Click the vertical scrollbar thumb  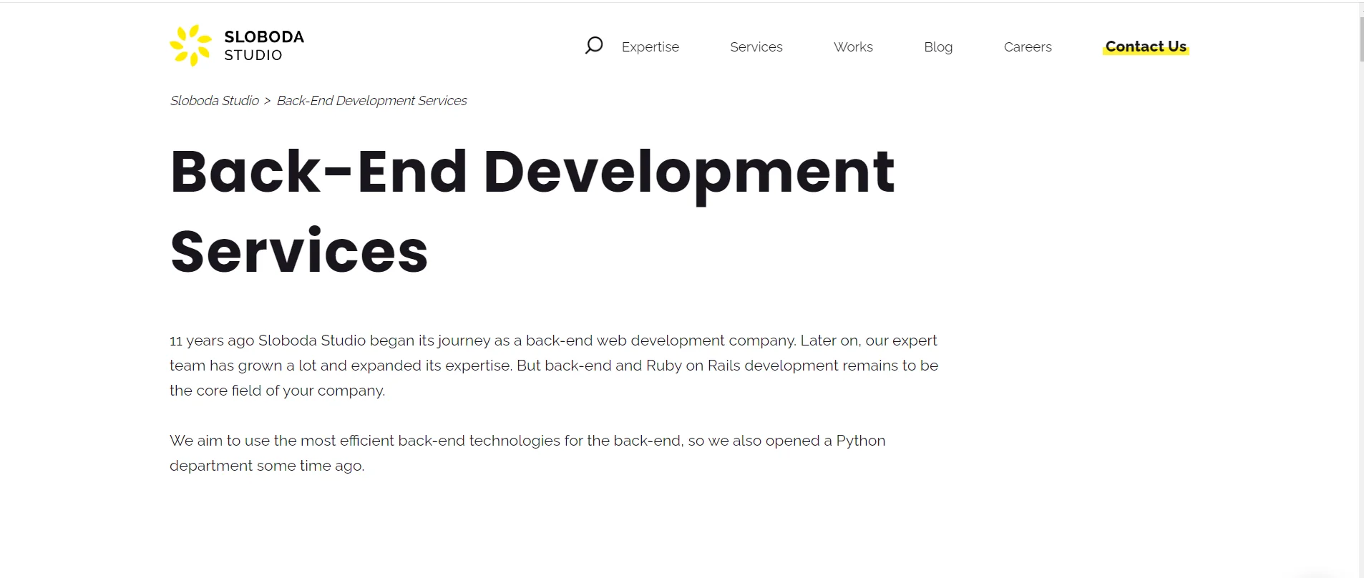tap(1361, 39)
